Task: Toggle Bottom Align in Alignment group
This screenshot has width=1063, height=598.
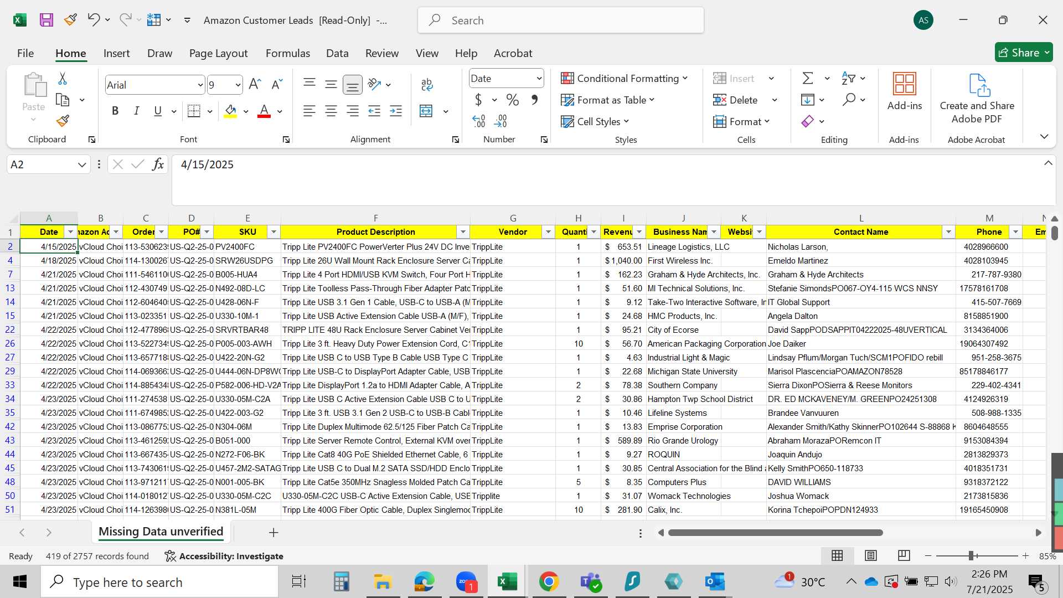Action: [353, 84]
